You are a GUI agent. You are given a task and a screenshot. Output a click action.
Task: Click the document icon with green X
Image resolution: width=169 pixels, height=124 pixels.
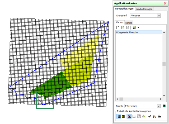128,27
